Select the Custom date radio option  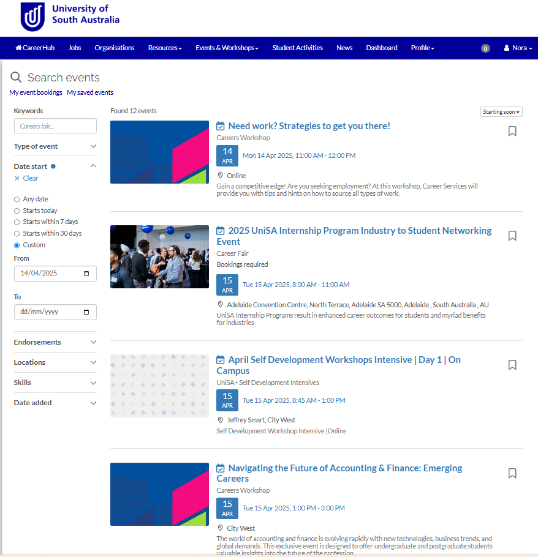pos(17,245)
